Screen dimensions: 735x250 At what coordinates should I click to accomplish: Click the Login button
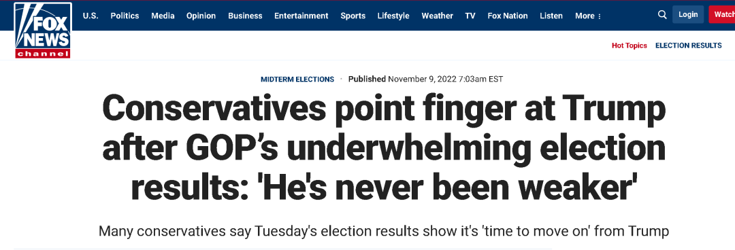(x=688, y=14)
